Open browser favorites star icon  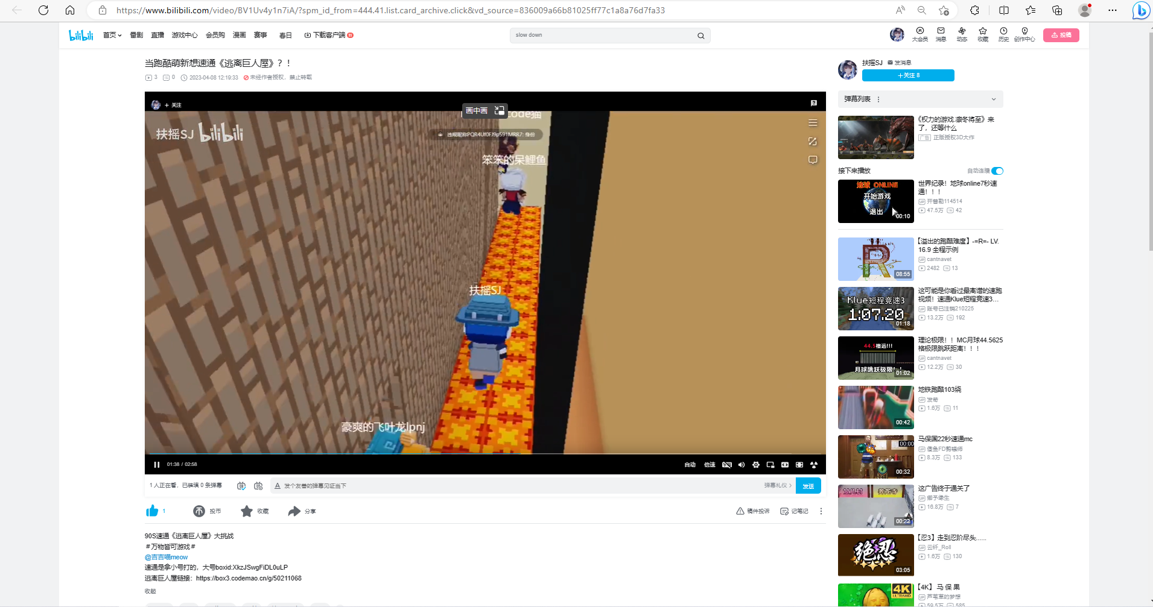[1031, 10]
